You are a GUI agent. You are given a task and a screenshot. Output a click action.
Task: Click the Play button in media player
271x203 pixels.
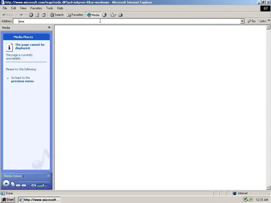[x=6, y=184]
